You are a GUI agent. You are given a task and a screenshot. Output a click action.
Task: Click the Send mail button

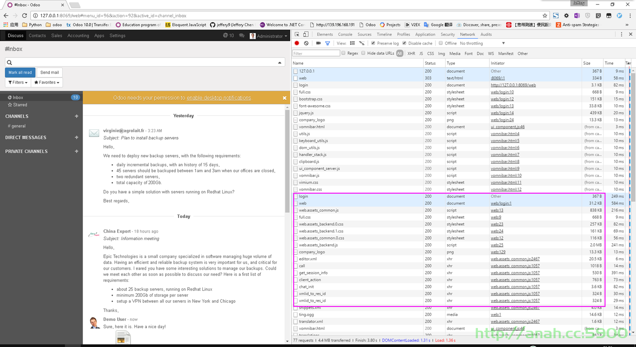click(x=49, y=72)
